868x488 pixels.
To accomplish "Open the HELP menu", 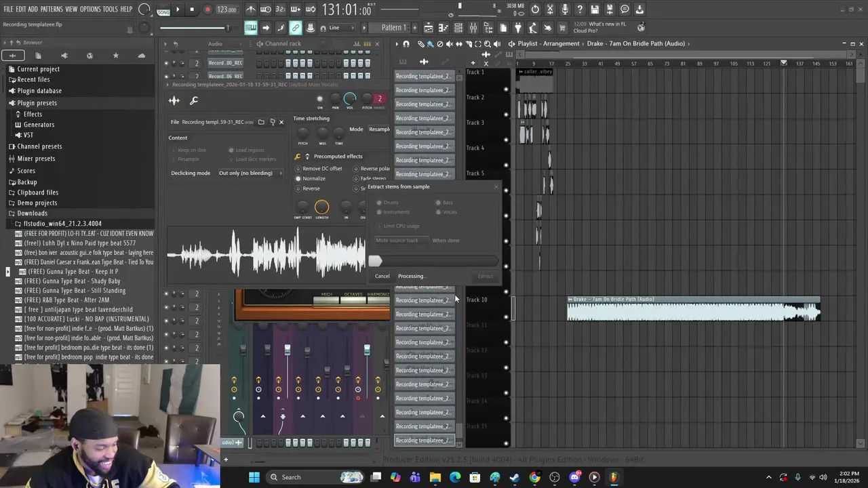I will tap(127, 9).
